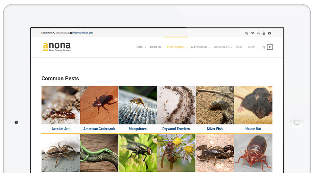Open the Shortcodes dropdown menu

pos(223,47)
